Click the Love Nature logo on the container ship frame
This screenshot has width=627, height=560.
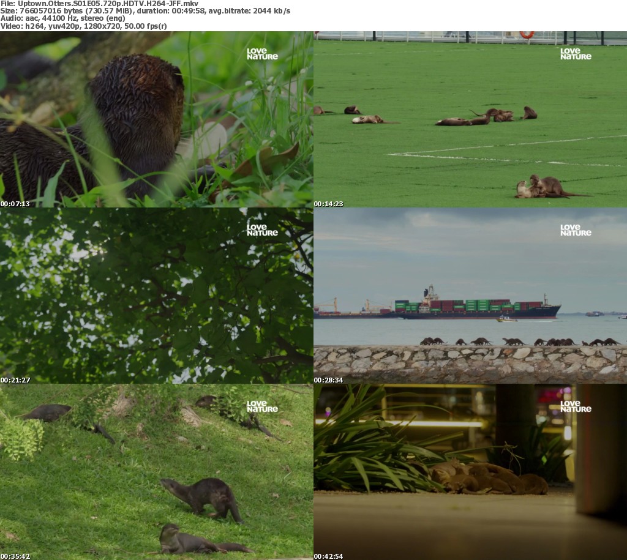point(576,230)
